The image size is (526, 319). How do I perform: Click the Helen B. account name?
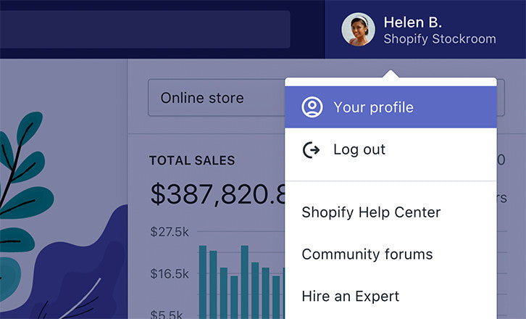[x=412, y=22]
